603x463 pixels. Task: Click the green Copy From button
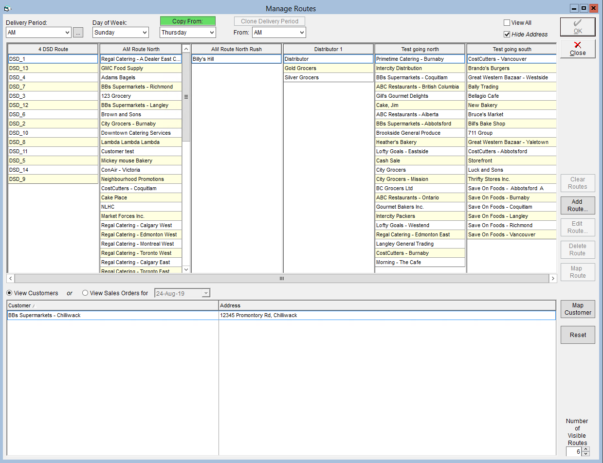(x=187, y=21)
